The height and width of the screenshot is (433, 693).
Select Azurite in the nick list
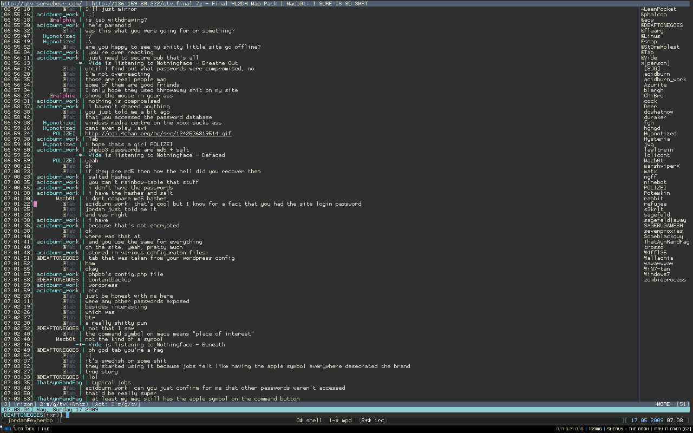pyautogui.click(x=655, y=85)
